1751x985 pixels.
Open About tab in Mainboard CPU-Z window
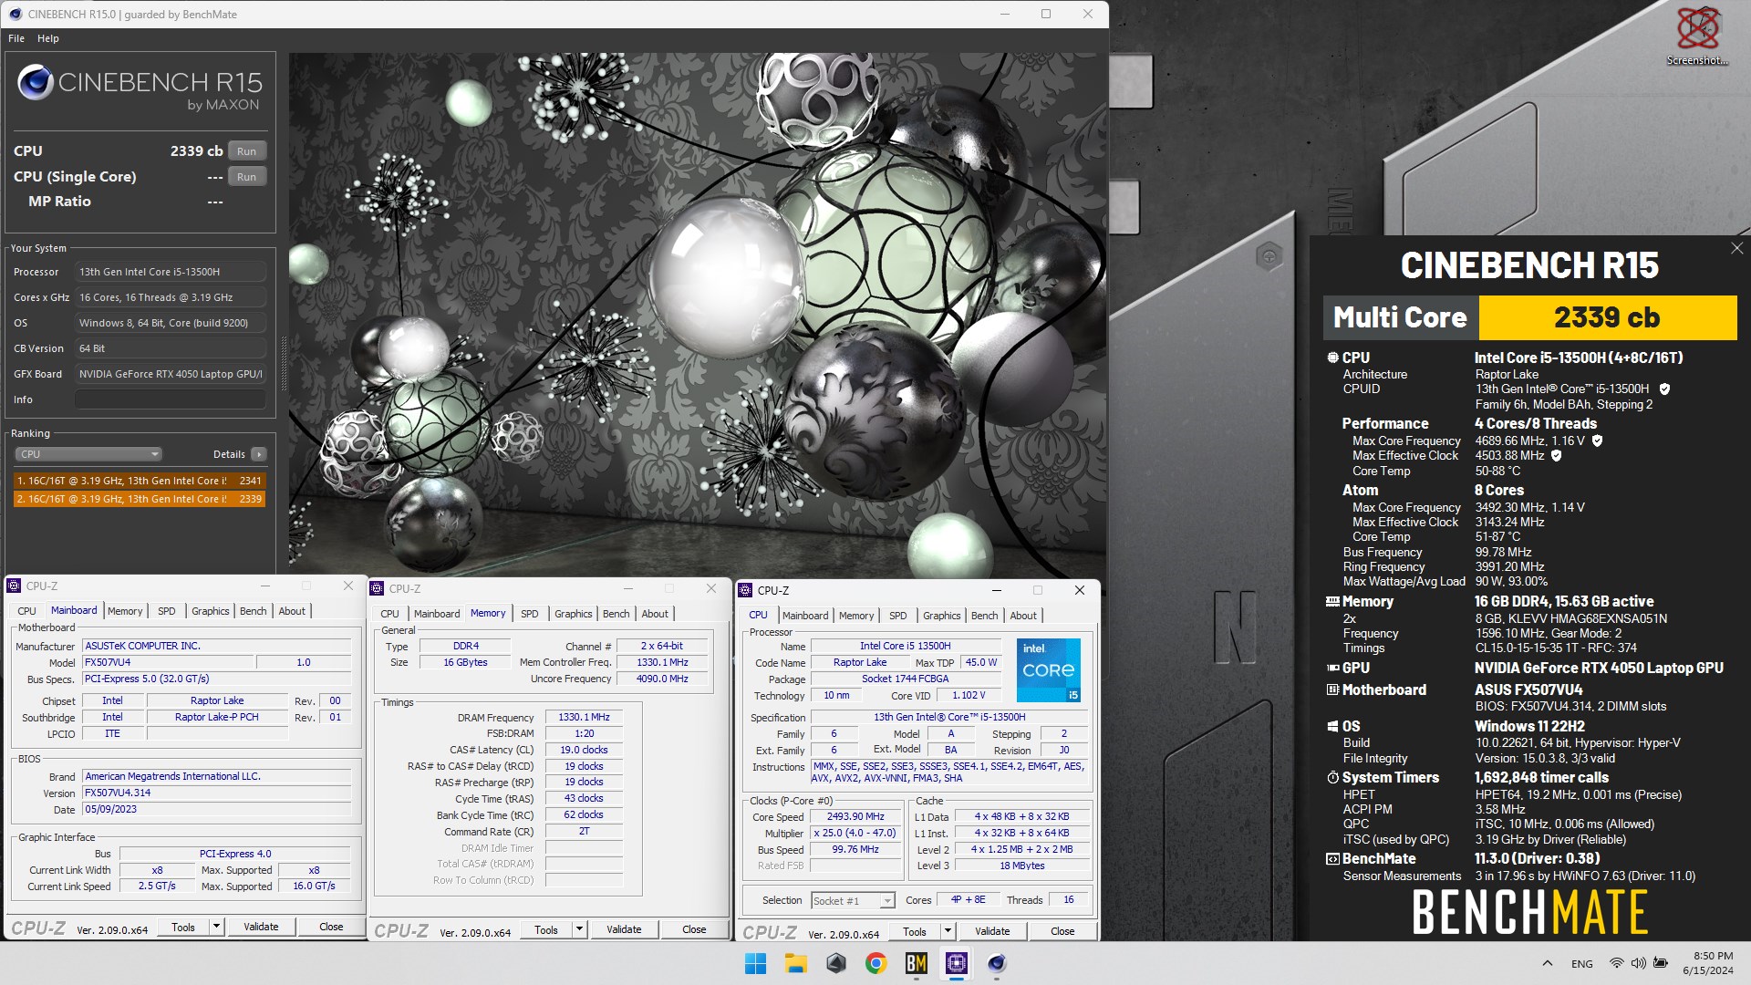(292, 611)
